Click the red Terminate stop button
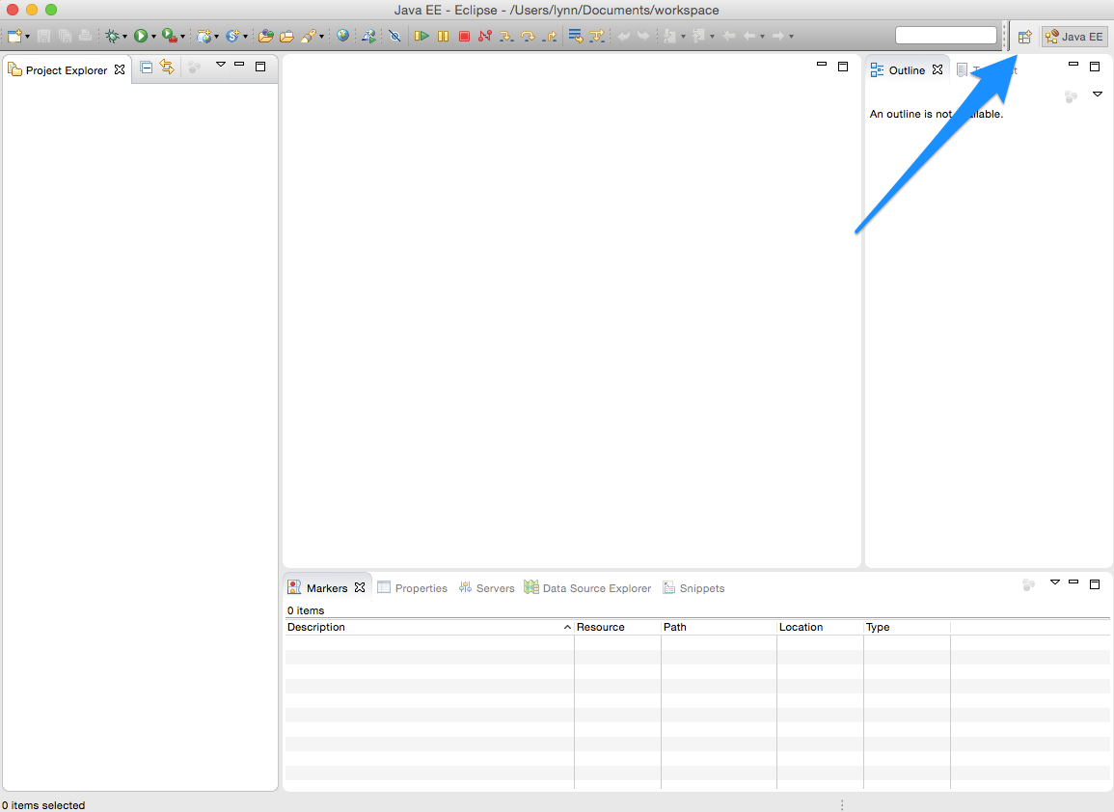This screenshot has width=1114, height=812. 464,36
